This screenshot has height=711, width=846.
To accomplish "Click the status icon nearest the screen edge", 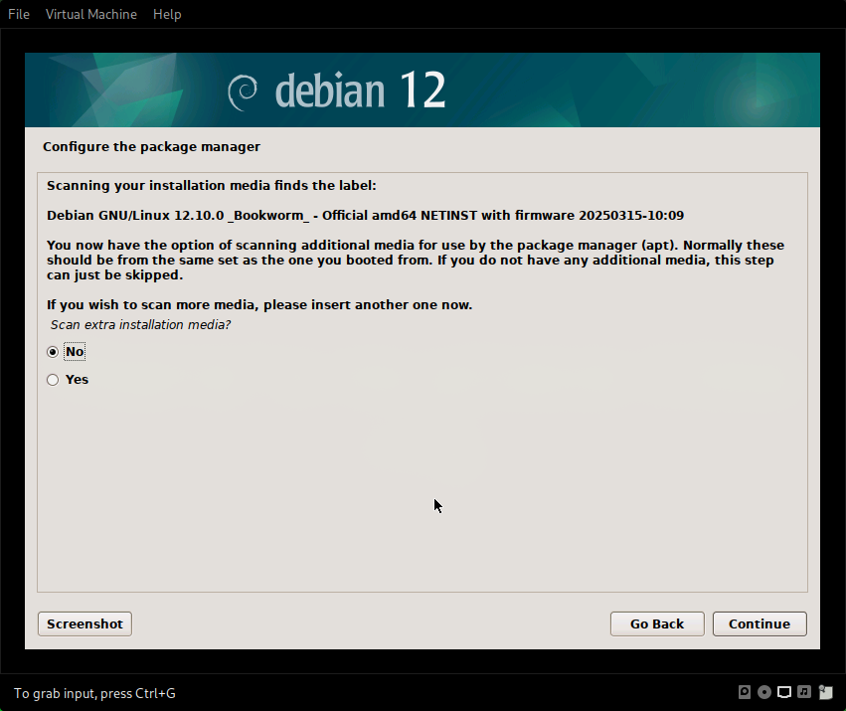I will pyautogui.click(x=825, y=692).
